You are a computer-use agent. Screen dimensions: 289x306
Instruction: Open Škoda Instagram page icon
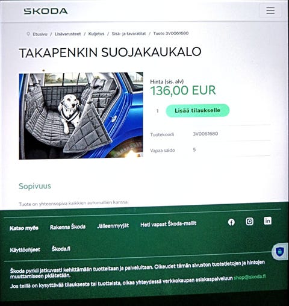tap(249, 221)
